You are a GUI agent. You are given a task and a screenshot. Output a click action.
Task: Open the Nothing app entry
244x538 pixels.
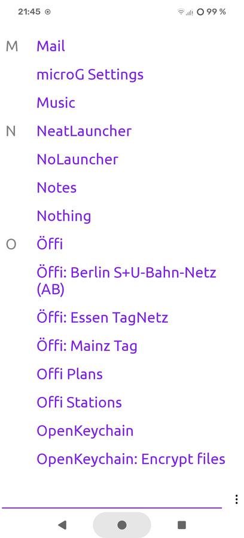pyautogui.click(x=64, y=216)
